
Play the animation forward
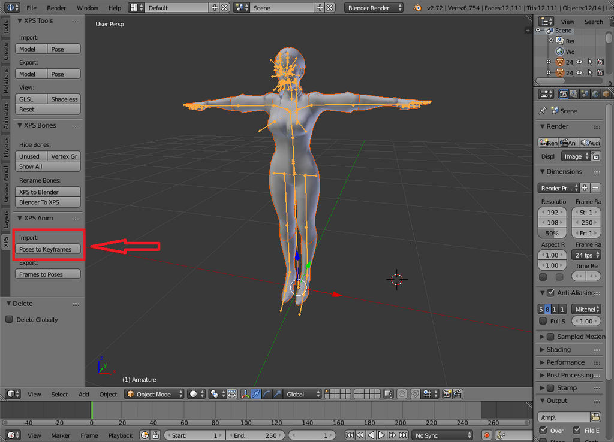coord(381,435)
